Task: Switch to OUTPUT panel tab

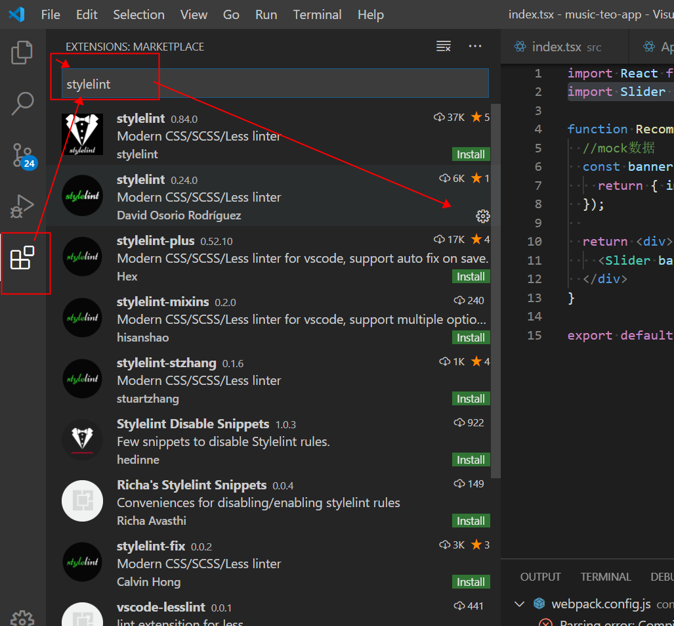Action: pos(540,577)
